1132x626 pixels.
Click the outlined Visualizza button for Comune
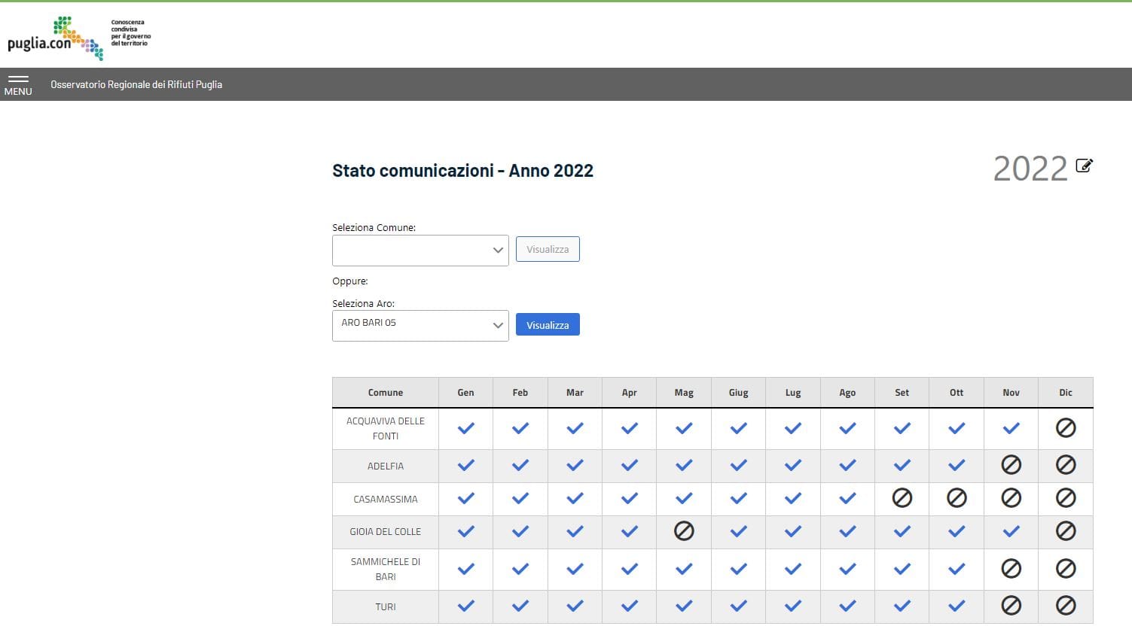tap(548, 249)
